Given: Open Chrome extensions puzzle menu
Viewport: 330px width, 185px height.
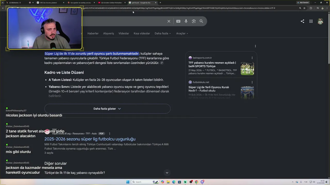Looking at the screenshot, I should 311,8.
